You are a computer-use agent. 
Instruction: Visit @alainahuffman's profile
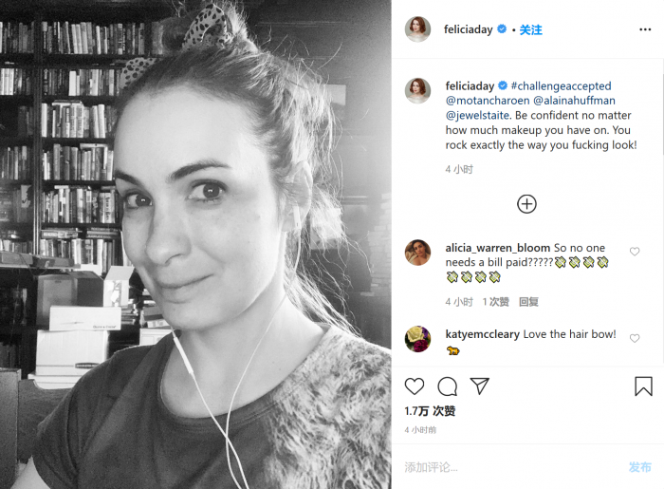click(574, 101)
